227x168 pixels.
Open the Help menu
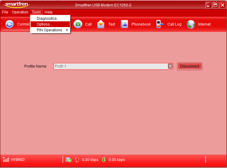click(49, 12)
